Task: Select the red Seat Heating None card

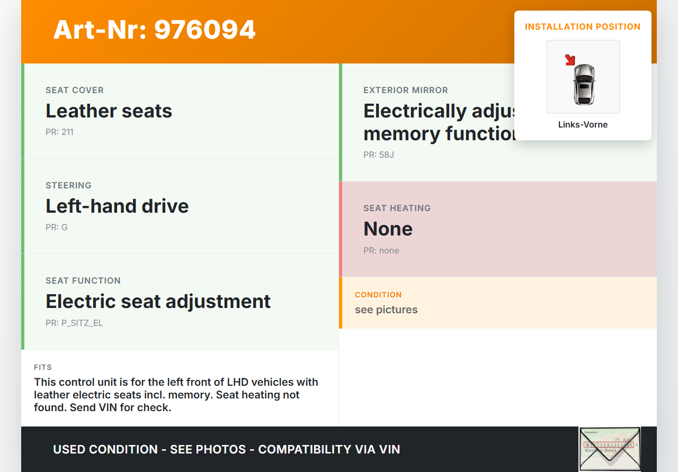Action: pyautogui.click(x=498, y=229)
